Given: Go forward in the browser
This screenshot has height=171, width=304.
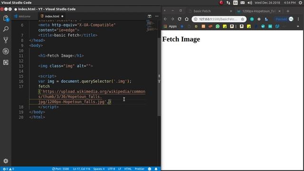Looking at the screenshot, I should pos(172,19).
